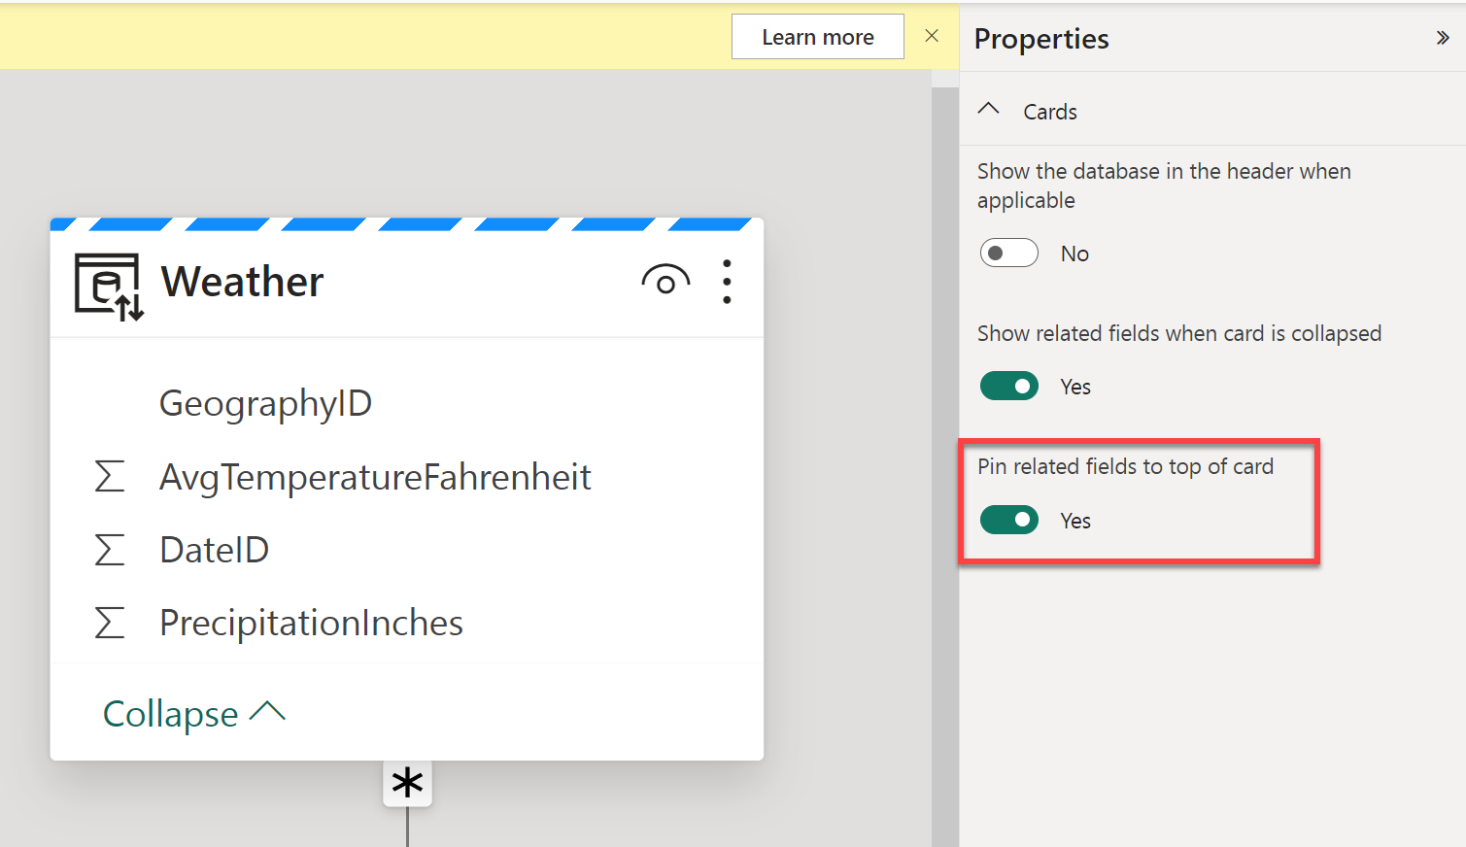This screenshot has height=847, width=1466.
Task: Disable Pin related fields to top toggle
Action: point(1009,521)
